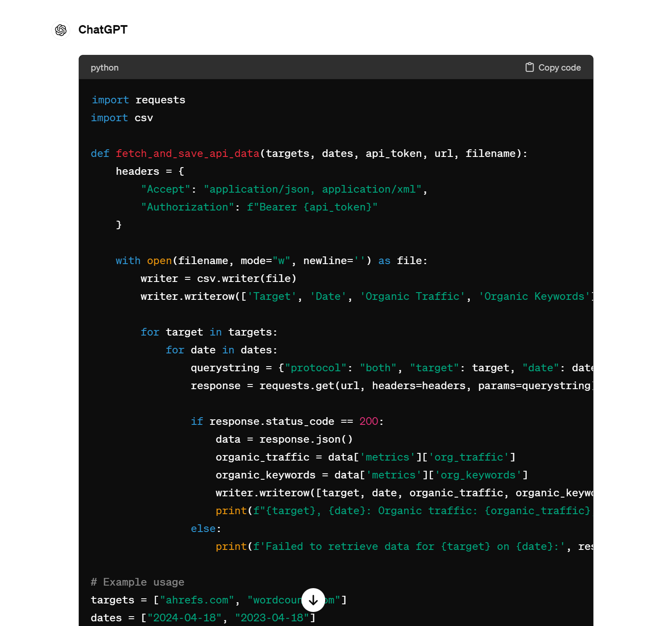670x626 pixels.
Task: Click the 'else:' keyword in code
Action: coord(203,529)
